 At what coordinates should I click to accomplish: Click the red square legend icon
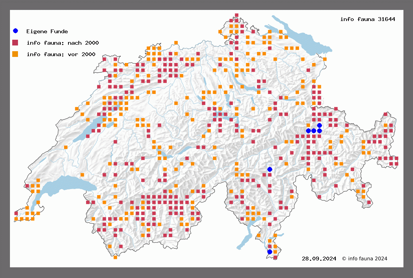15,42
